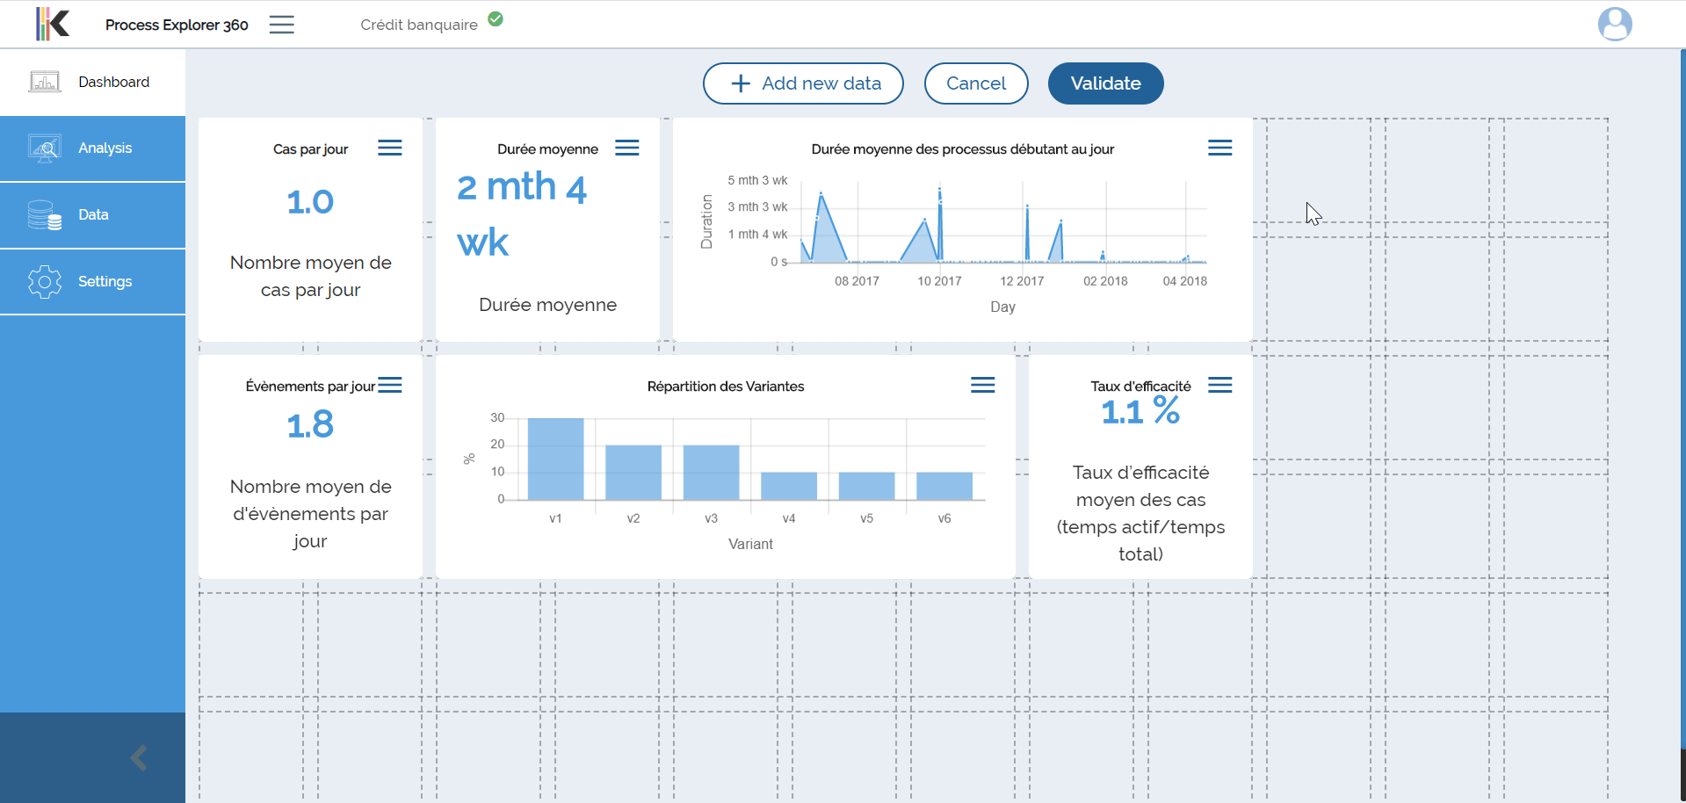Click the green check status icon beside Crédit banquaire
The image size is (1686, 803).
click(496, 18)
